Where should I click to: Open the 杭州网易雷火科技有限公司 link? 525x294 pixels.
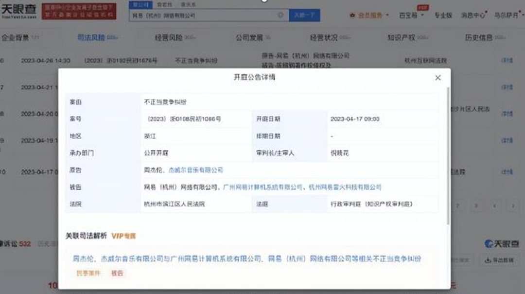tap(345, 187)
